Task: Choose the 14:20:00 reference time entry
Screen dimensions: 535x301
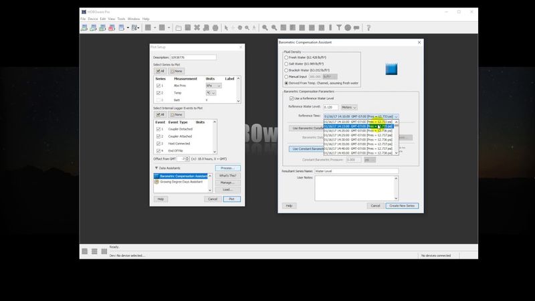Action: (358, 130)
